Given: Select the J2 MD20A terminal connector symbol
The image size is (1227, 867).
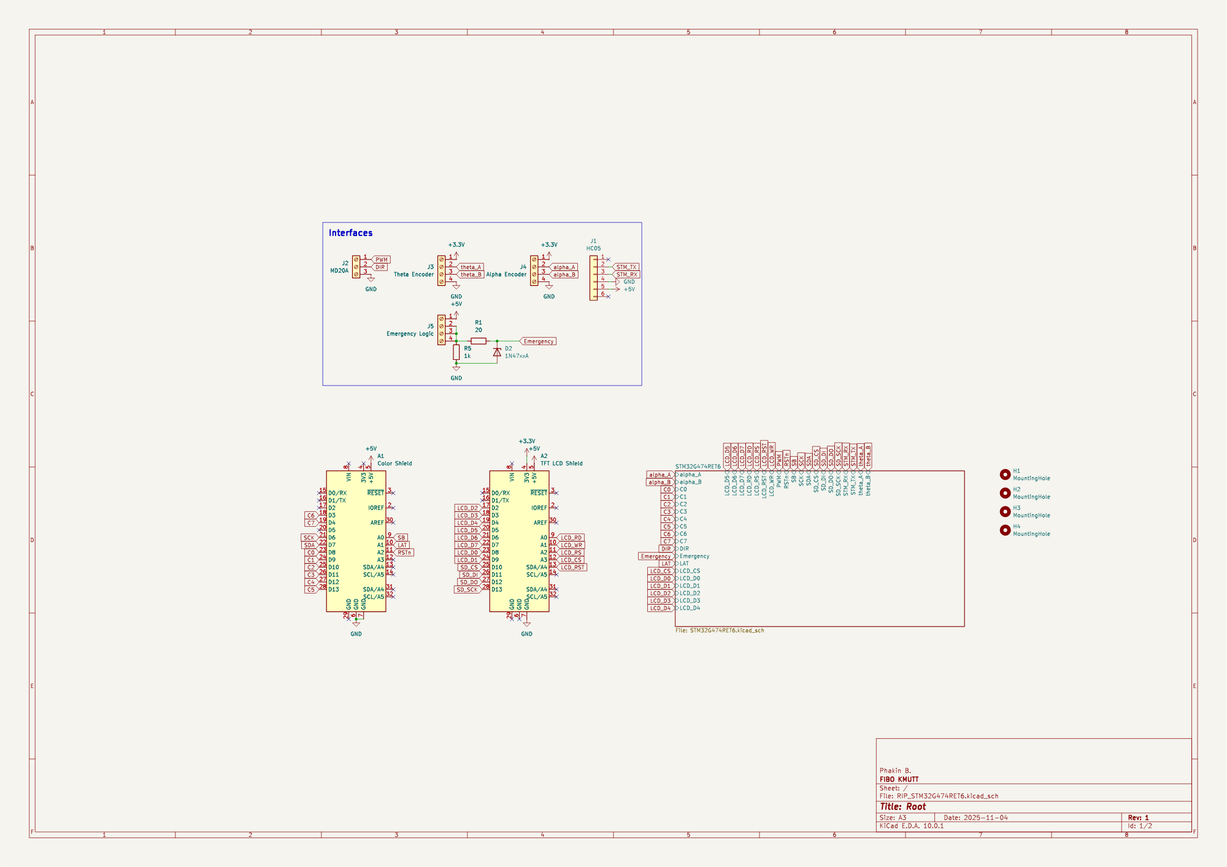Looking at the screenshot, I should click(356, 267).
